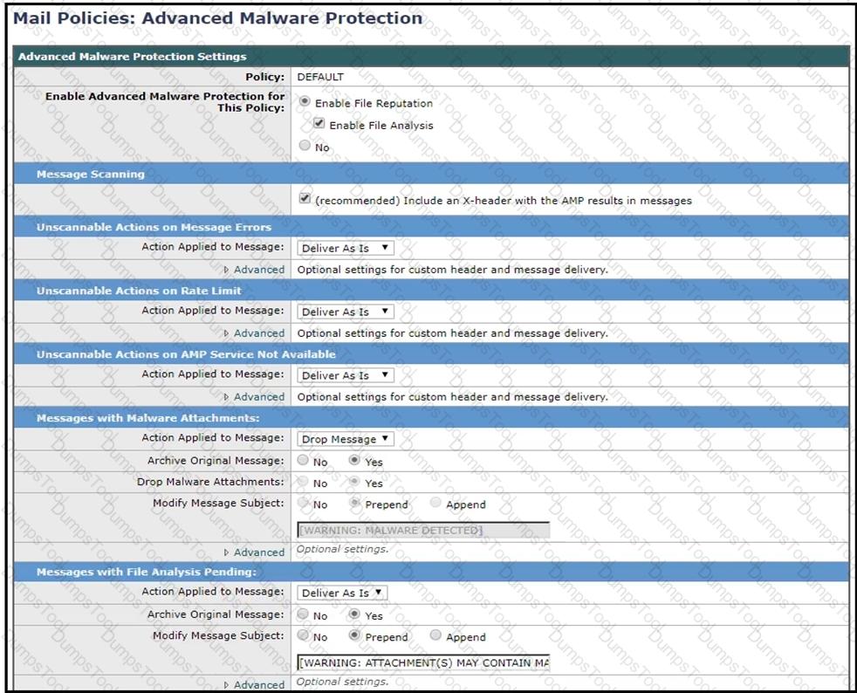Open the action dropdown under Rate Limit
This screenshot has height=693, width=857.
click(346, 312)
